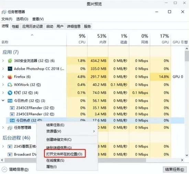Click the 360安全浏览器 app icon
The image size is (189, 174).
[x=10, y=61]
